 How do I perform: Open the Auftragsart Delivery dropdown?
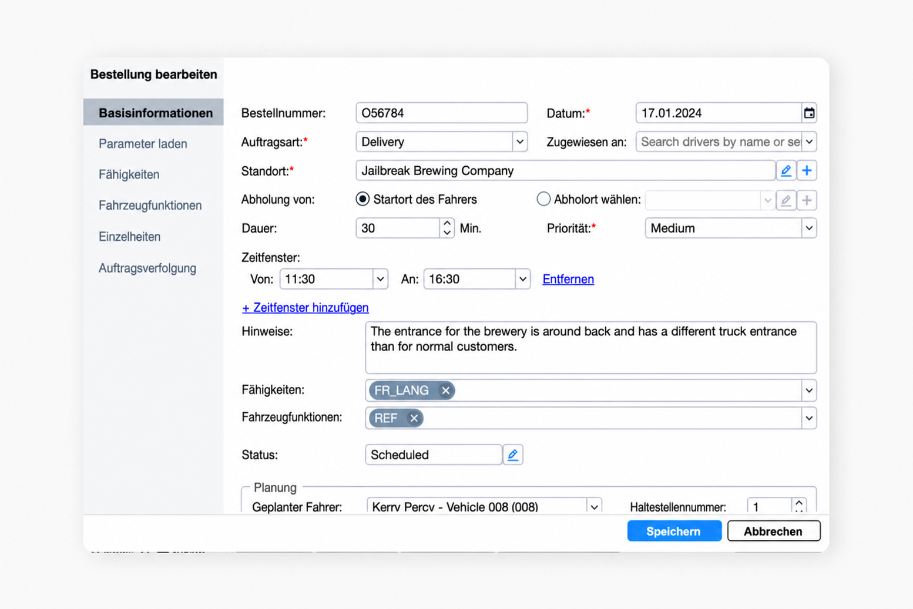point(519,142)
